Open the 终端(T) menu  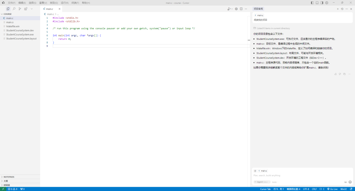(75, 3)
